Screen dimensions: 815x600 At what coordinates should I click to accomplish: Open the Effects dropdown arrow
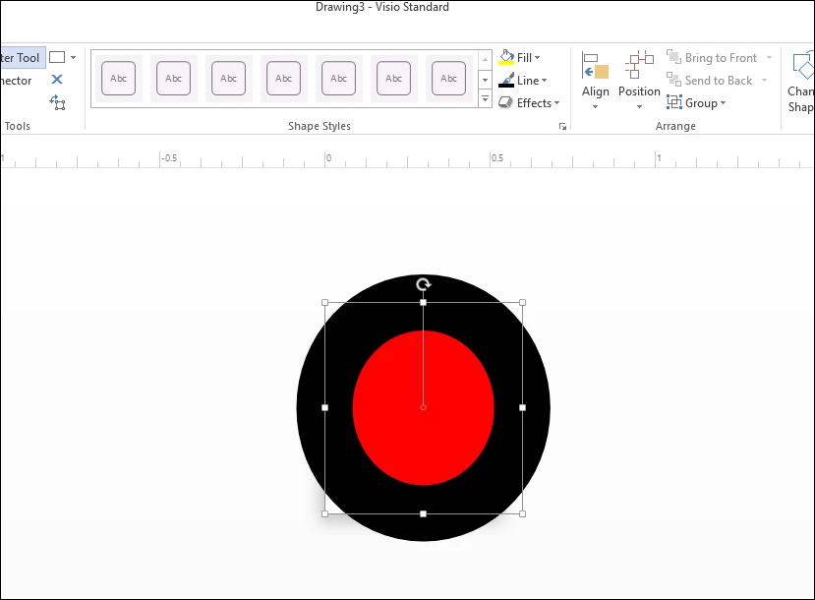pyautogui.click(x=556, y=103)
